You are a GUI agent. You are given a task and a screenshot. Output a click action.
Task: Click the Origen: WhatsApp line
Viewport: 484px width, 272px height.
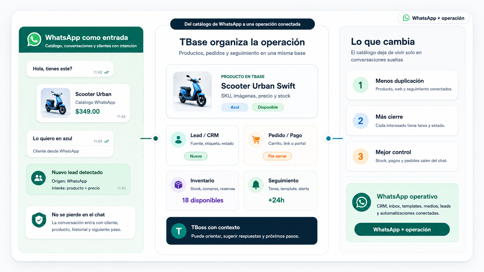pos(69,181)
